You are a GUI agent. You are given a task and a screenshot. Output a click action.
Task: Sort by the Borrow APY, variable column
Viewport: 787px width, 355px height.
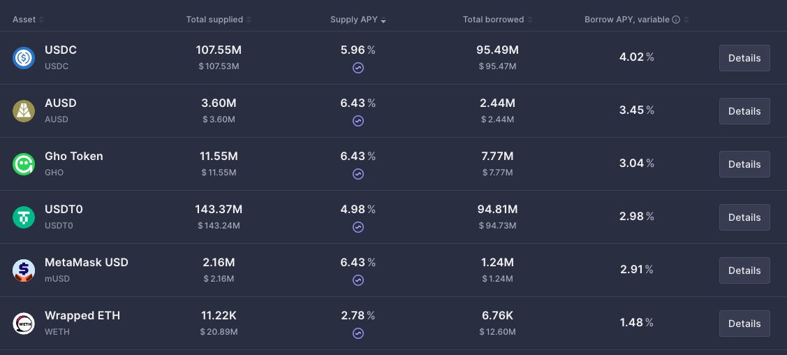[x=636, y=20]
